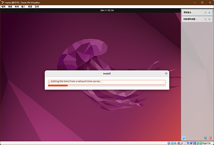Click the USB devices status icon
Viewport: 214px width, 145px height.
(182, 143)
